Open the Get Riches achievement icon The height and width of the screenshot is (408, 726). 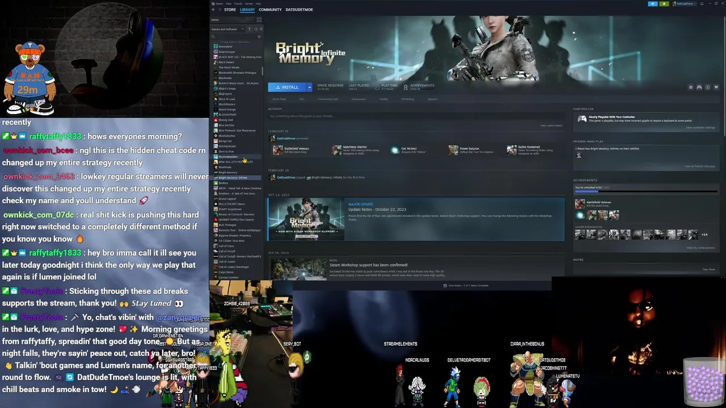click(x=395, y=150)
